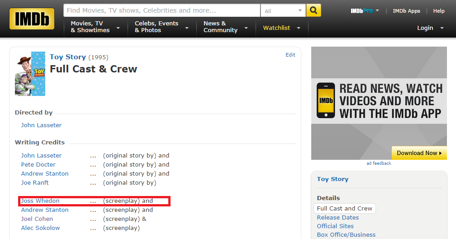Expand the IMDbPro dropdown arrow
Image resolution: width=456 pixels, height=239 pixels.
[x=377, y=10]
